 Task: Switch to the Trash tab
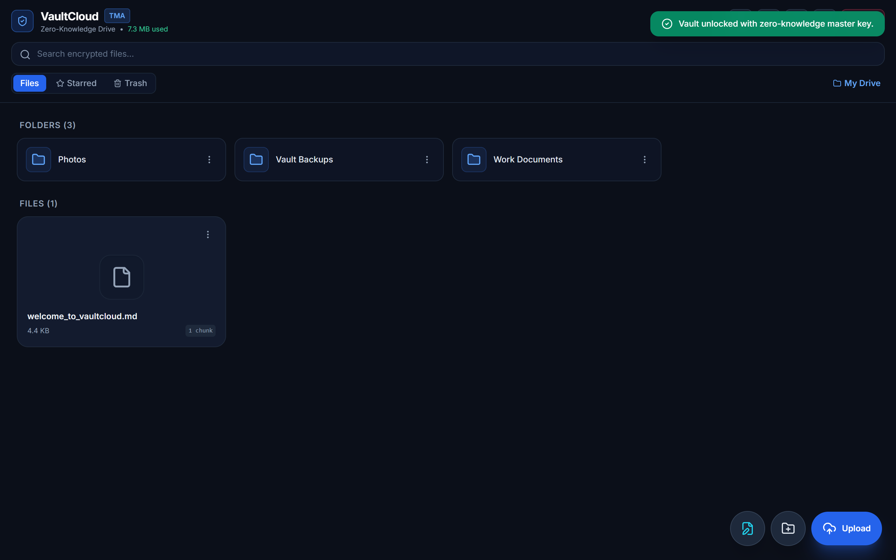(130, 83)
